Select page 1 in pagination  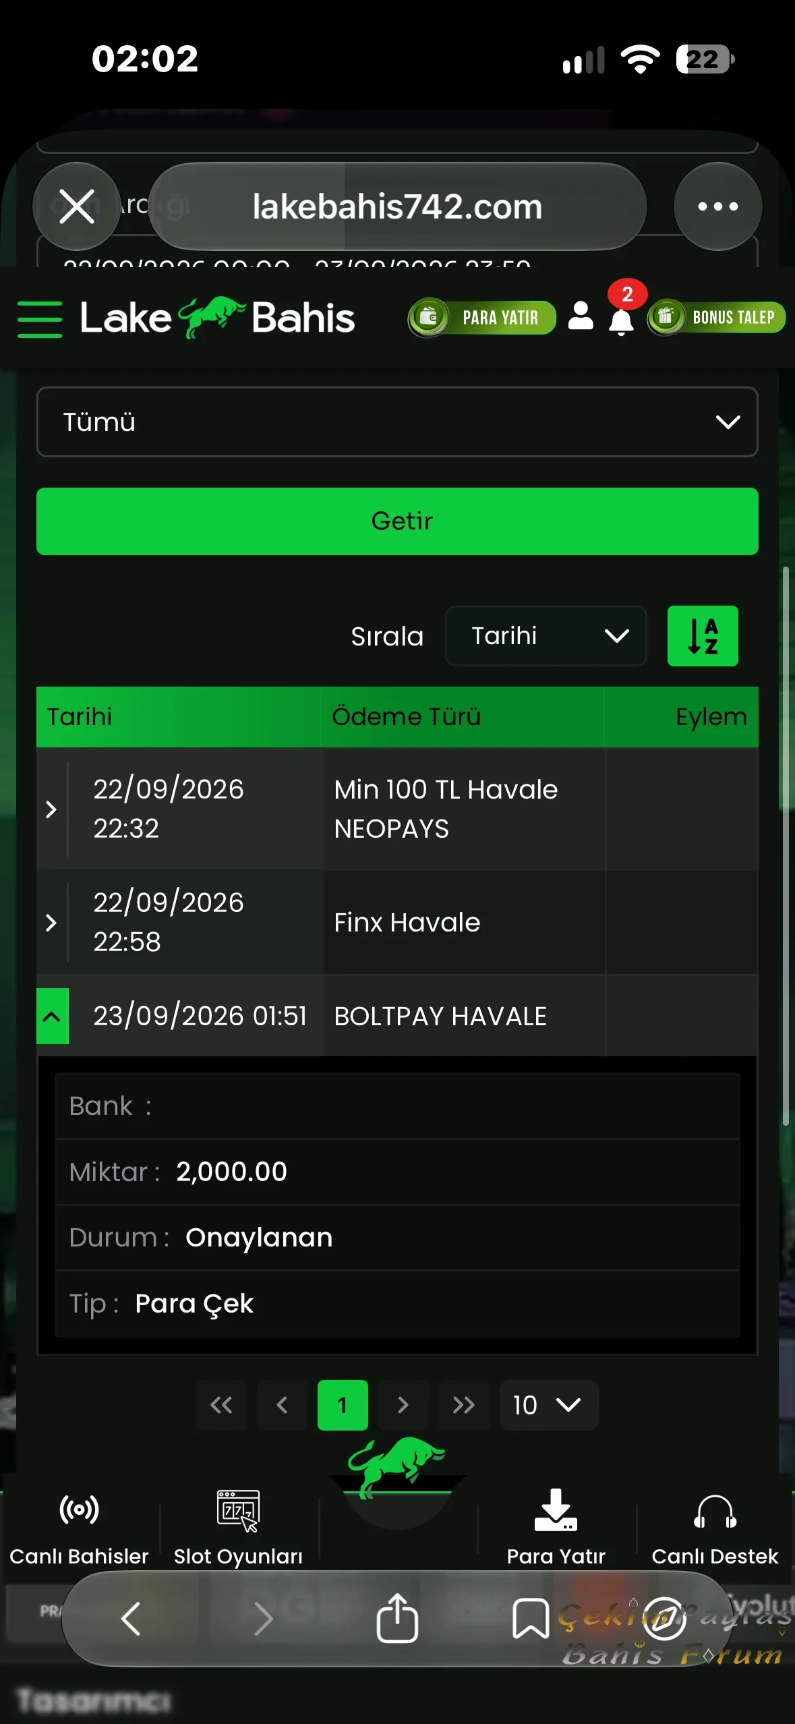coord(343,1405)
